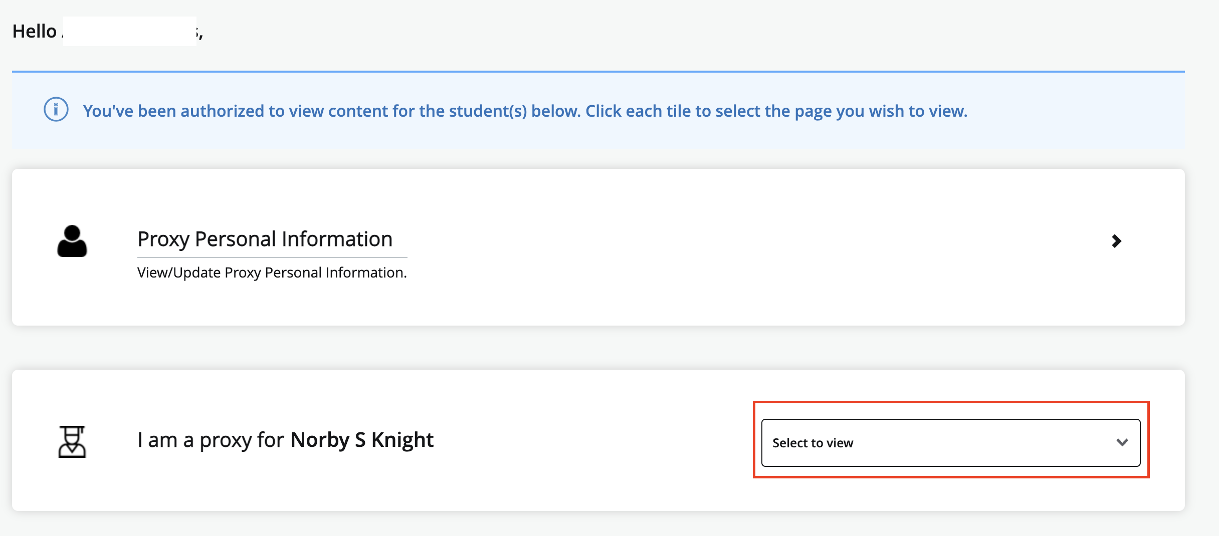This screenshot has height=536, width=1219.
Task: Click the blue authorization notice message
Action: (525, 111)
